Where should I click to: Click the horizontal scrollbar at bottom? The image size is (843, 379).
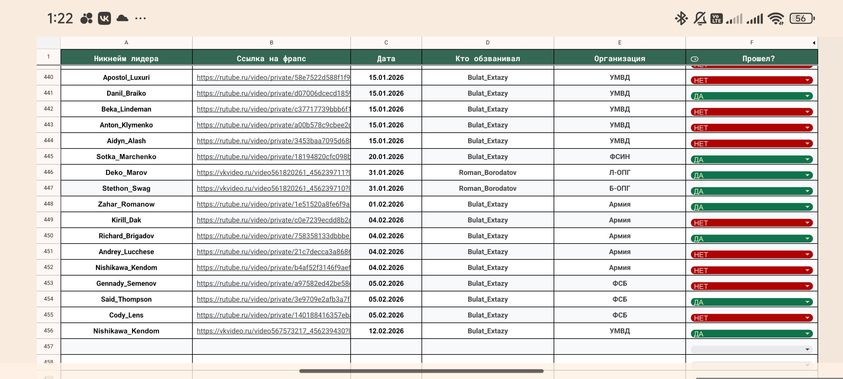pyautogui.click(x=421, y=371)
